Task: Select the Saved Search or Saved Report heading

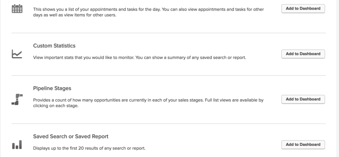Action: point(71,137)
